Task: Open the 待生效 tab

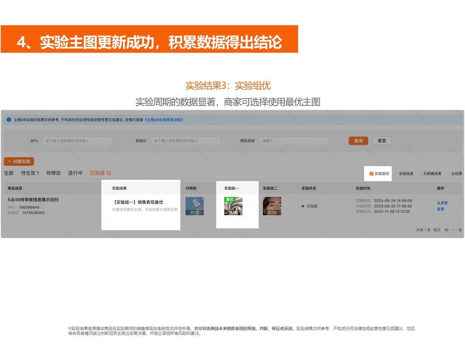Action: [x=30, y=173]
